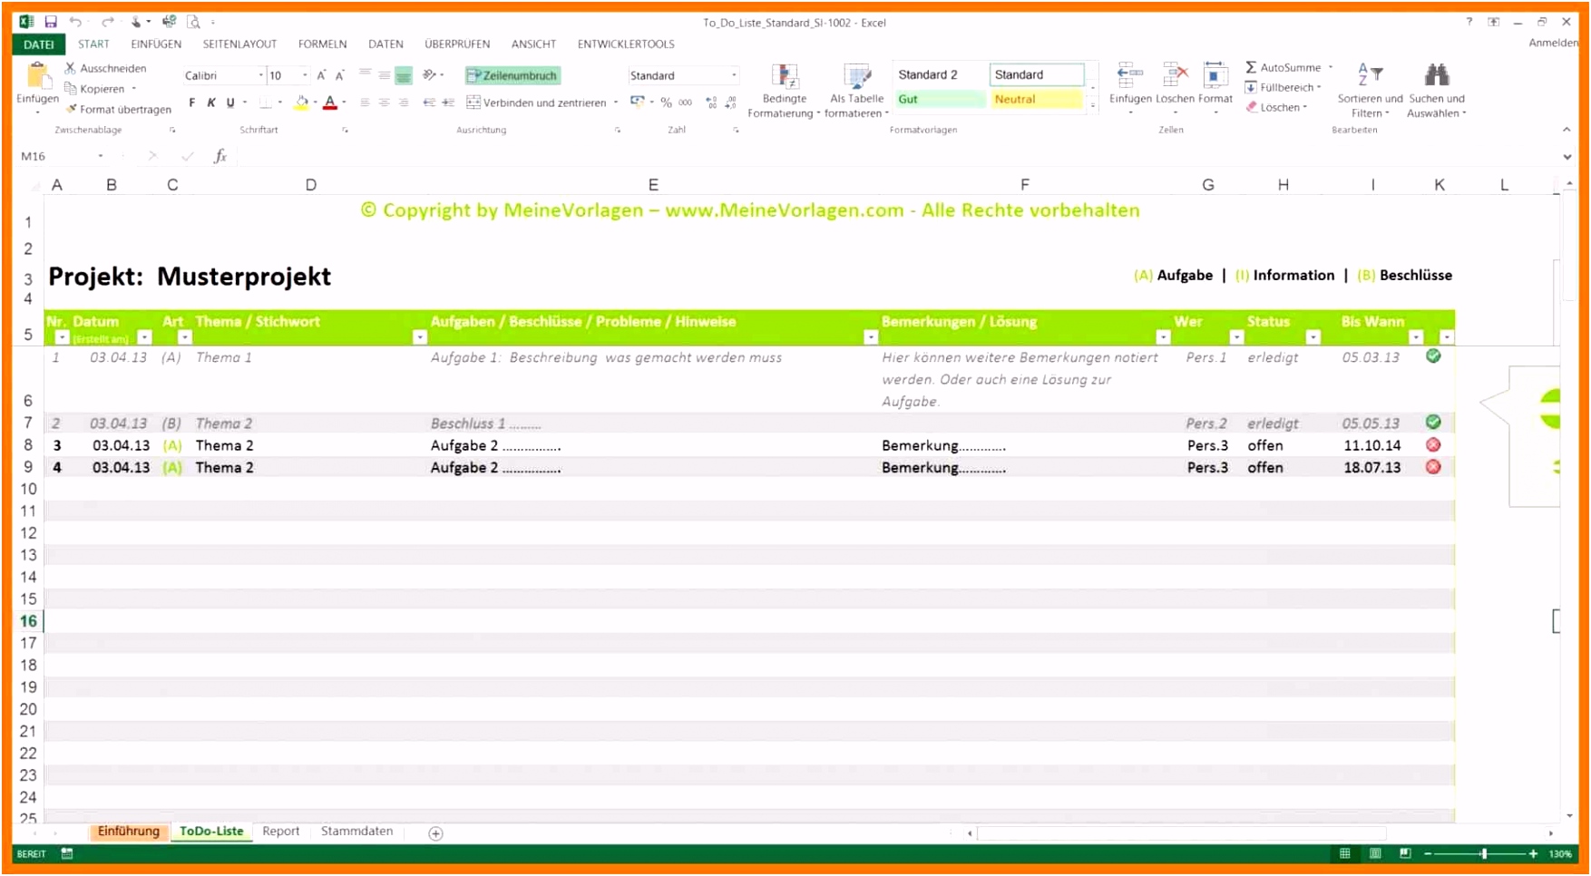This screenshot has height=876, width=1591.
Task: Toggle underline U formatting
Action: point(230,102)
